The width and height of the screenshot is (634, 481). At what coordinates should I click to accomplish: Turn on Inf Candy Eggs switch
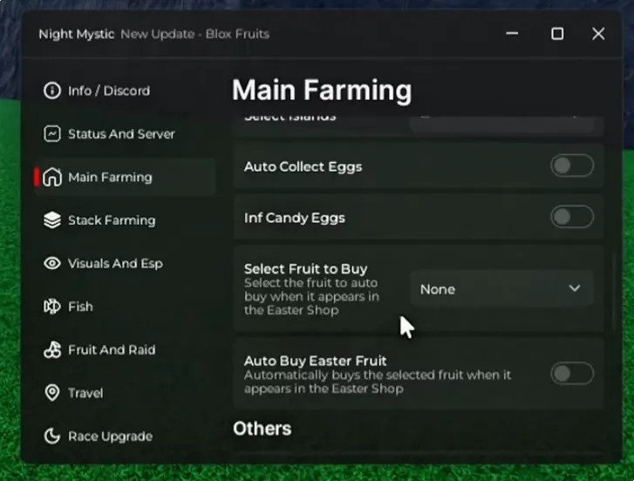(x=571, y=218)
